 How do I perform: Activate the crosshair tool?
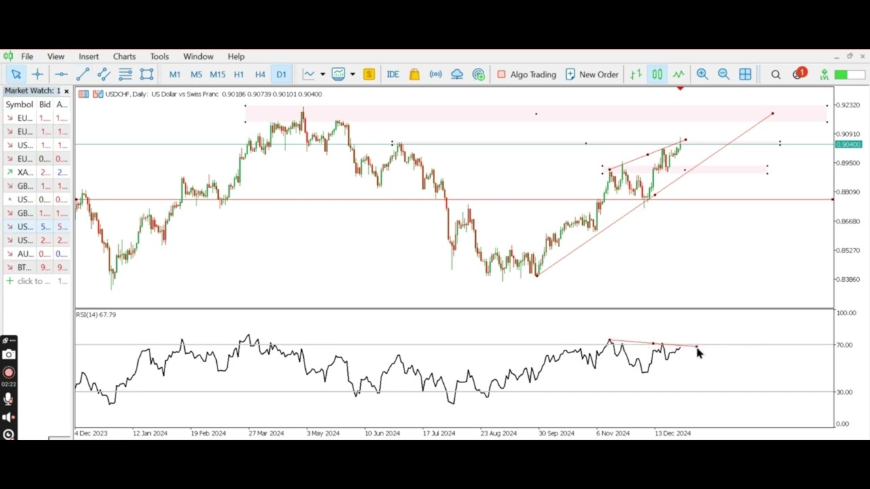[37, 75]
